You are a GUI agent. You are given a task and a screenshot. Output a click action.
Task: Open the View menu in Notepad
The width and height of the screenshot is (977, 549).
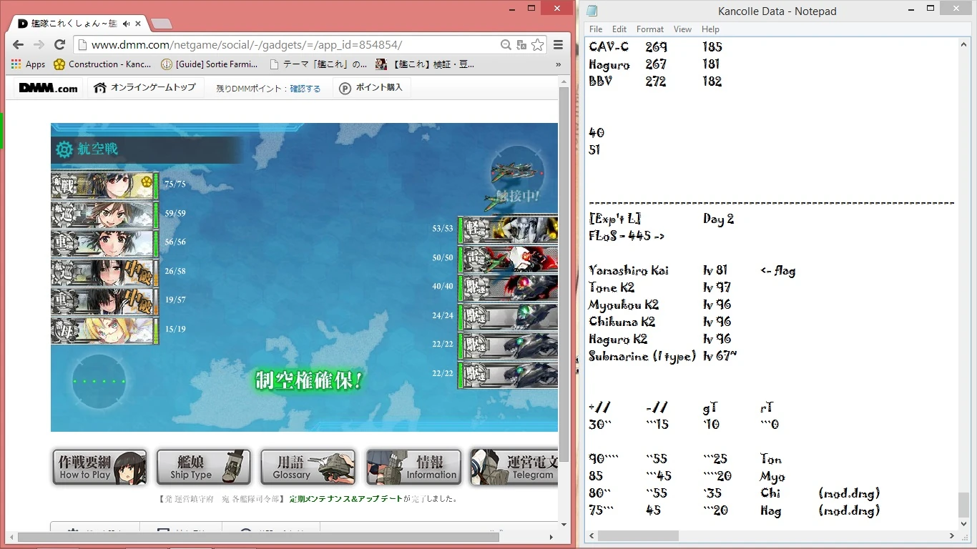(x=682, y=29)
